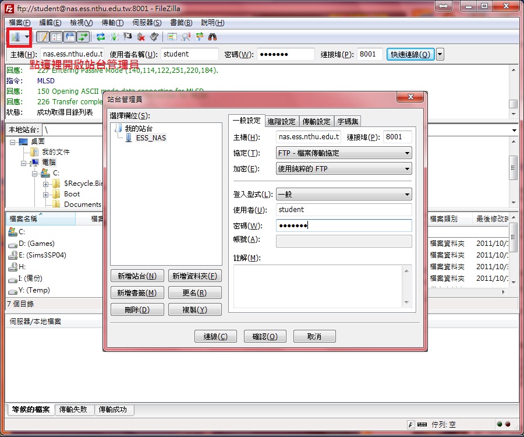Select the ESS_NAS site entry
This screenshot has width=524, height=437.
151,138
